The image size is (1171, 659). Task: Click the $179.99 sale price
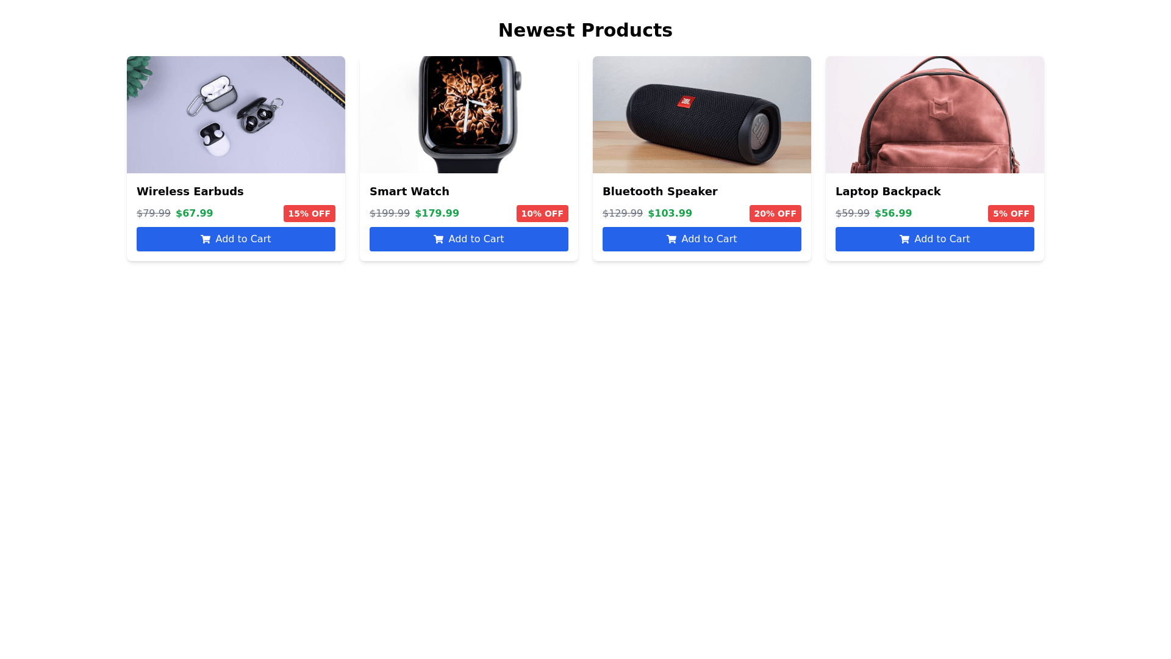437,214
